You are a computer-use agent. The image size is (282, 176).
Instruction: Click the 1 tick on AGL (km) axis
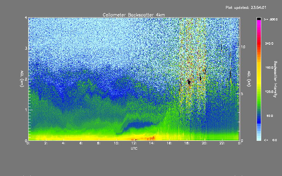tap(26, 110)
